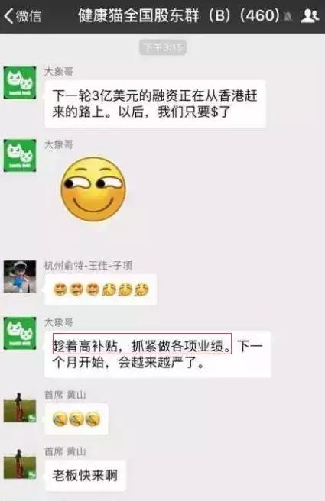
Task: Tap the back chevron arrow in header
Action: pos(8,16)
